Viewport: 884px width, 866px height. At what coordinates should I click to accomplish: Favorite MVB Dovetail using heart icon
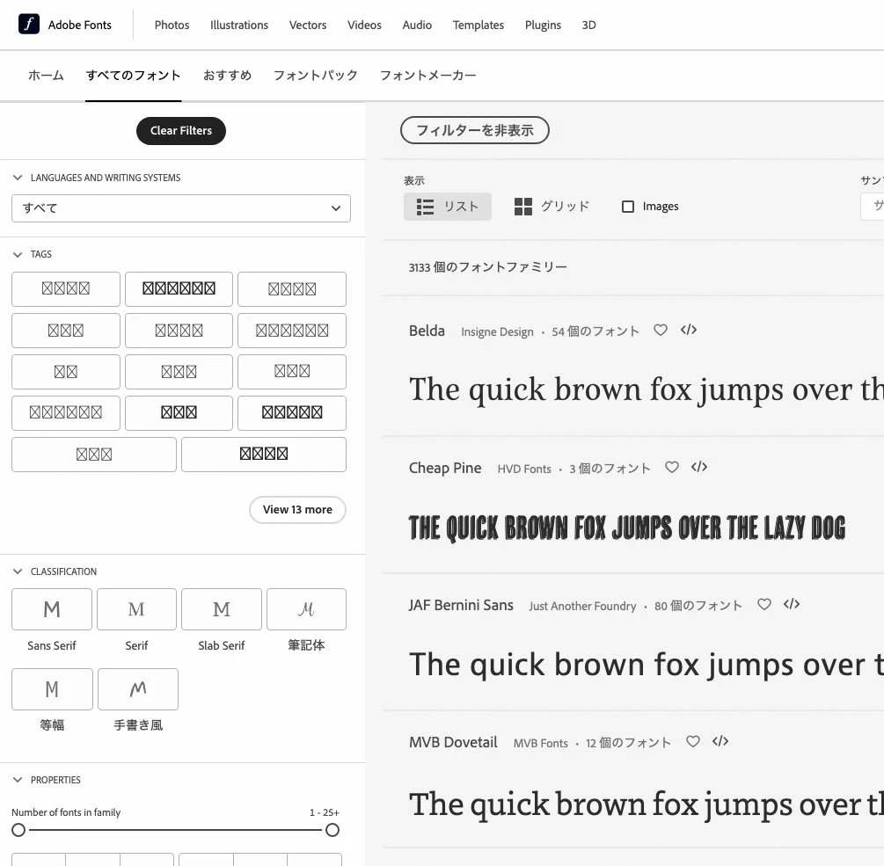coord(693,741)
